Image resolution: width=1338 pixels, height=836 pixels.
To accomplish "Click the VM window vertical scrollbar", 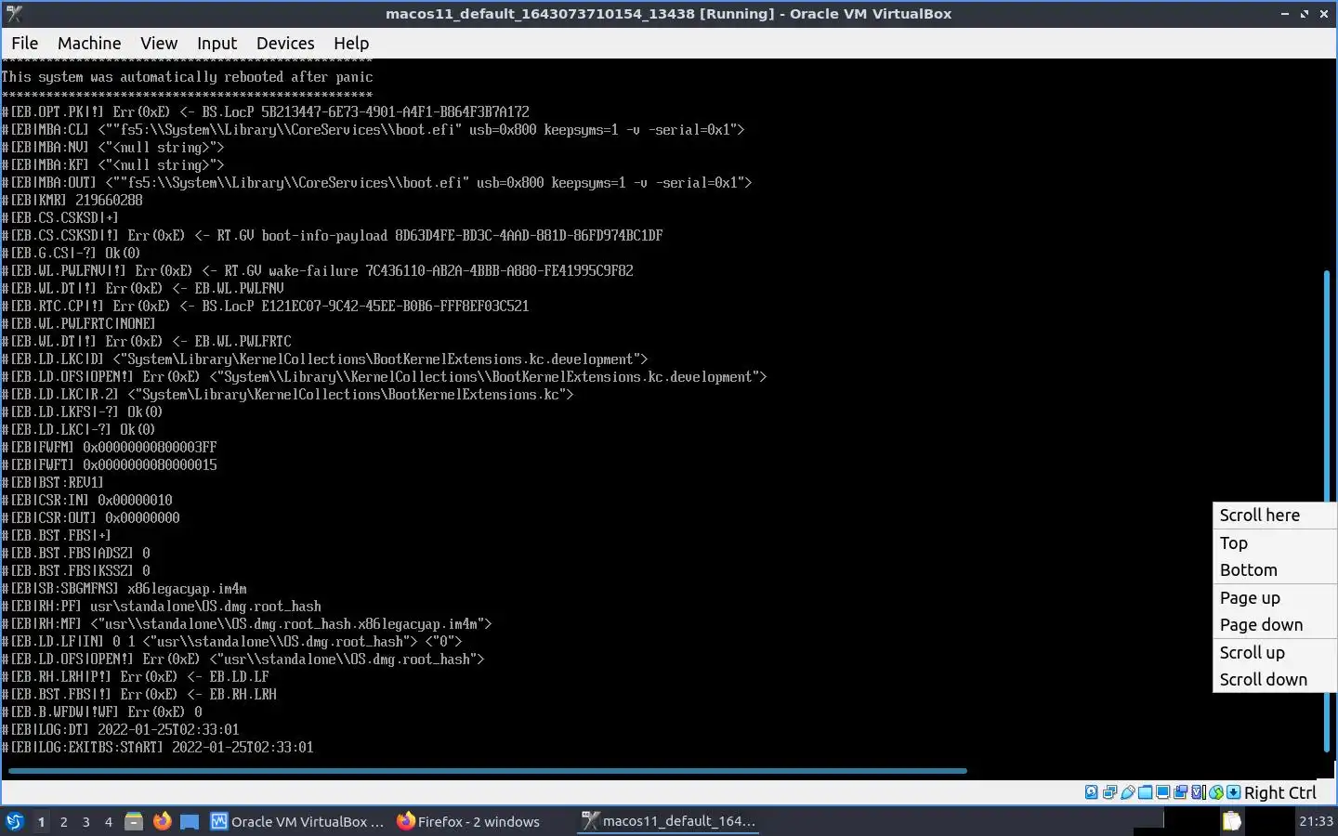I will (x=1327, y=511).
